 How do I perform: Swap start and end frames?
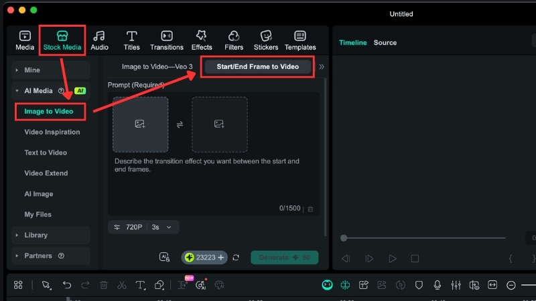pos(180,124)
